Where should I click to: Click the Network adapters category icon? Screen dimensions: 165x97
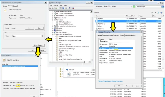pos(55,32)
